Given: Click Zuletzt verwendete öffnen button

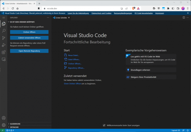Looking at the screenshot, I should point(29,38).
